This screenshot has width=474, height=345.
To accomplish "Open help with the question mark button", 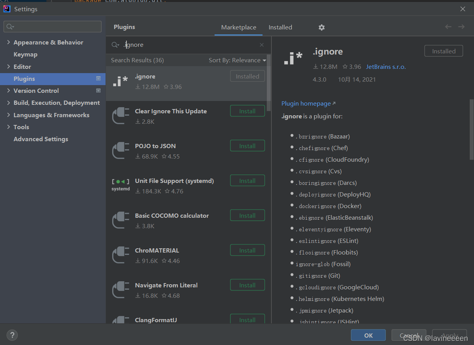I will pos(12,335).
